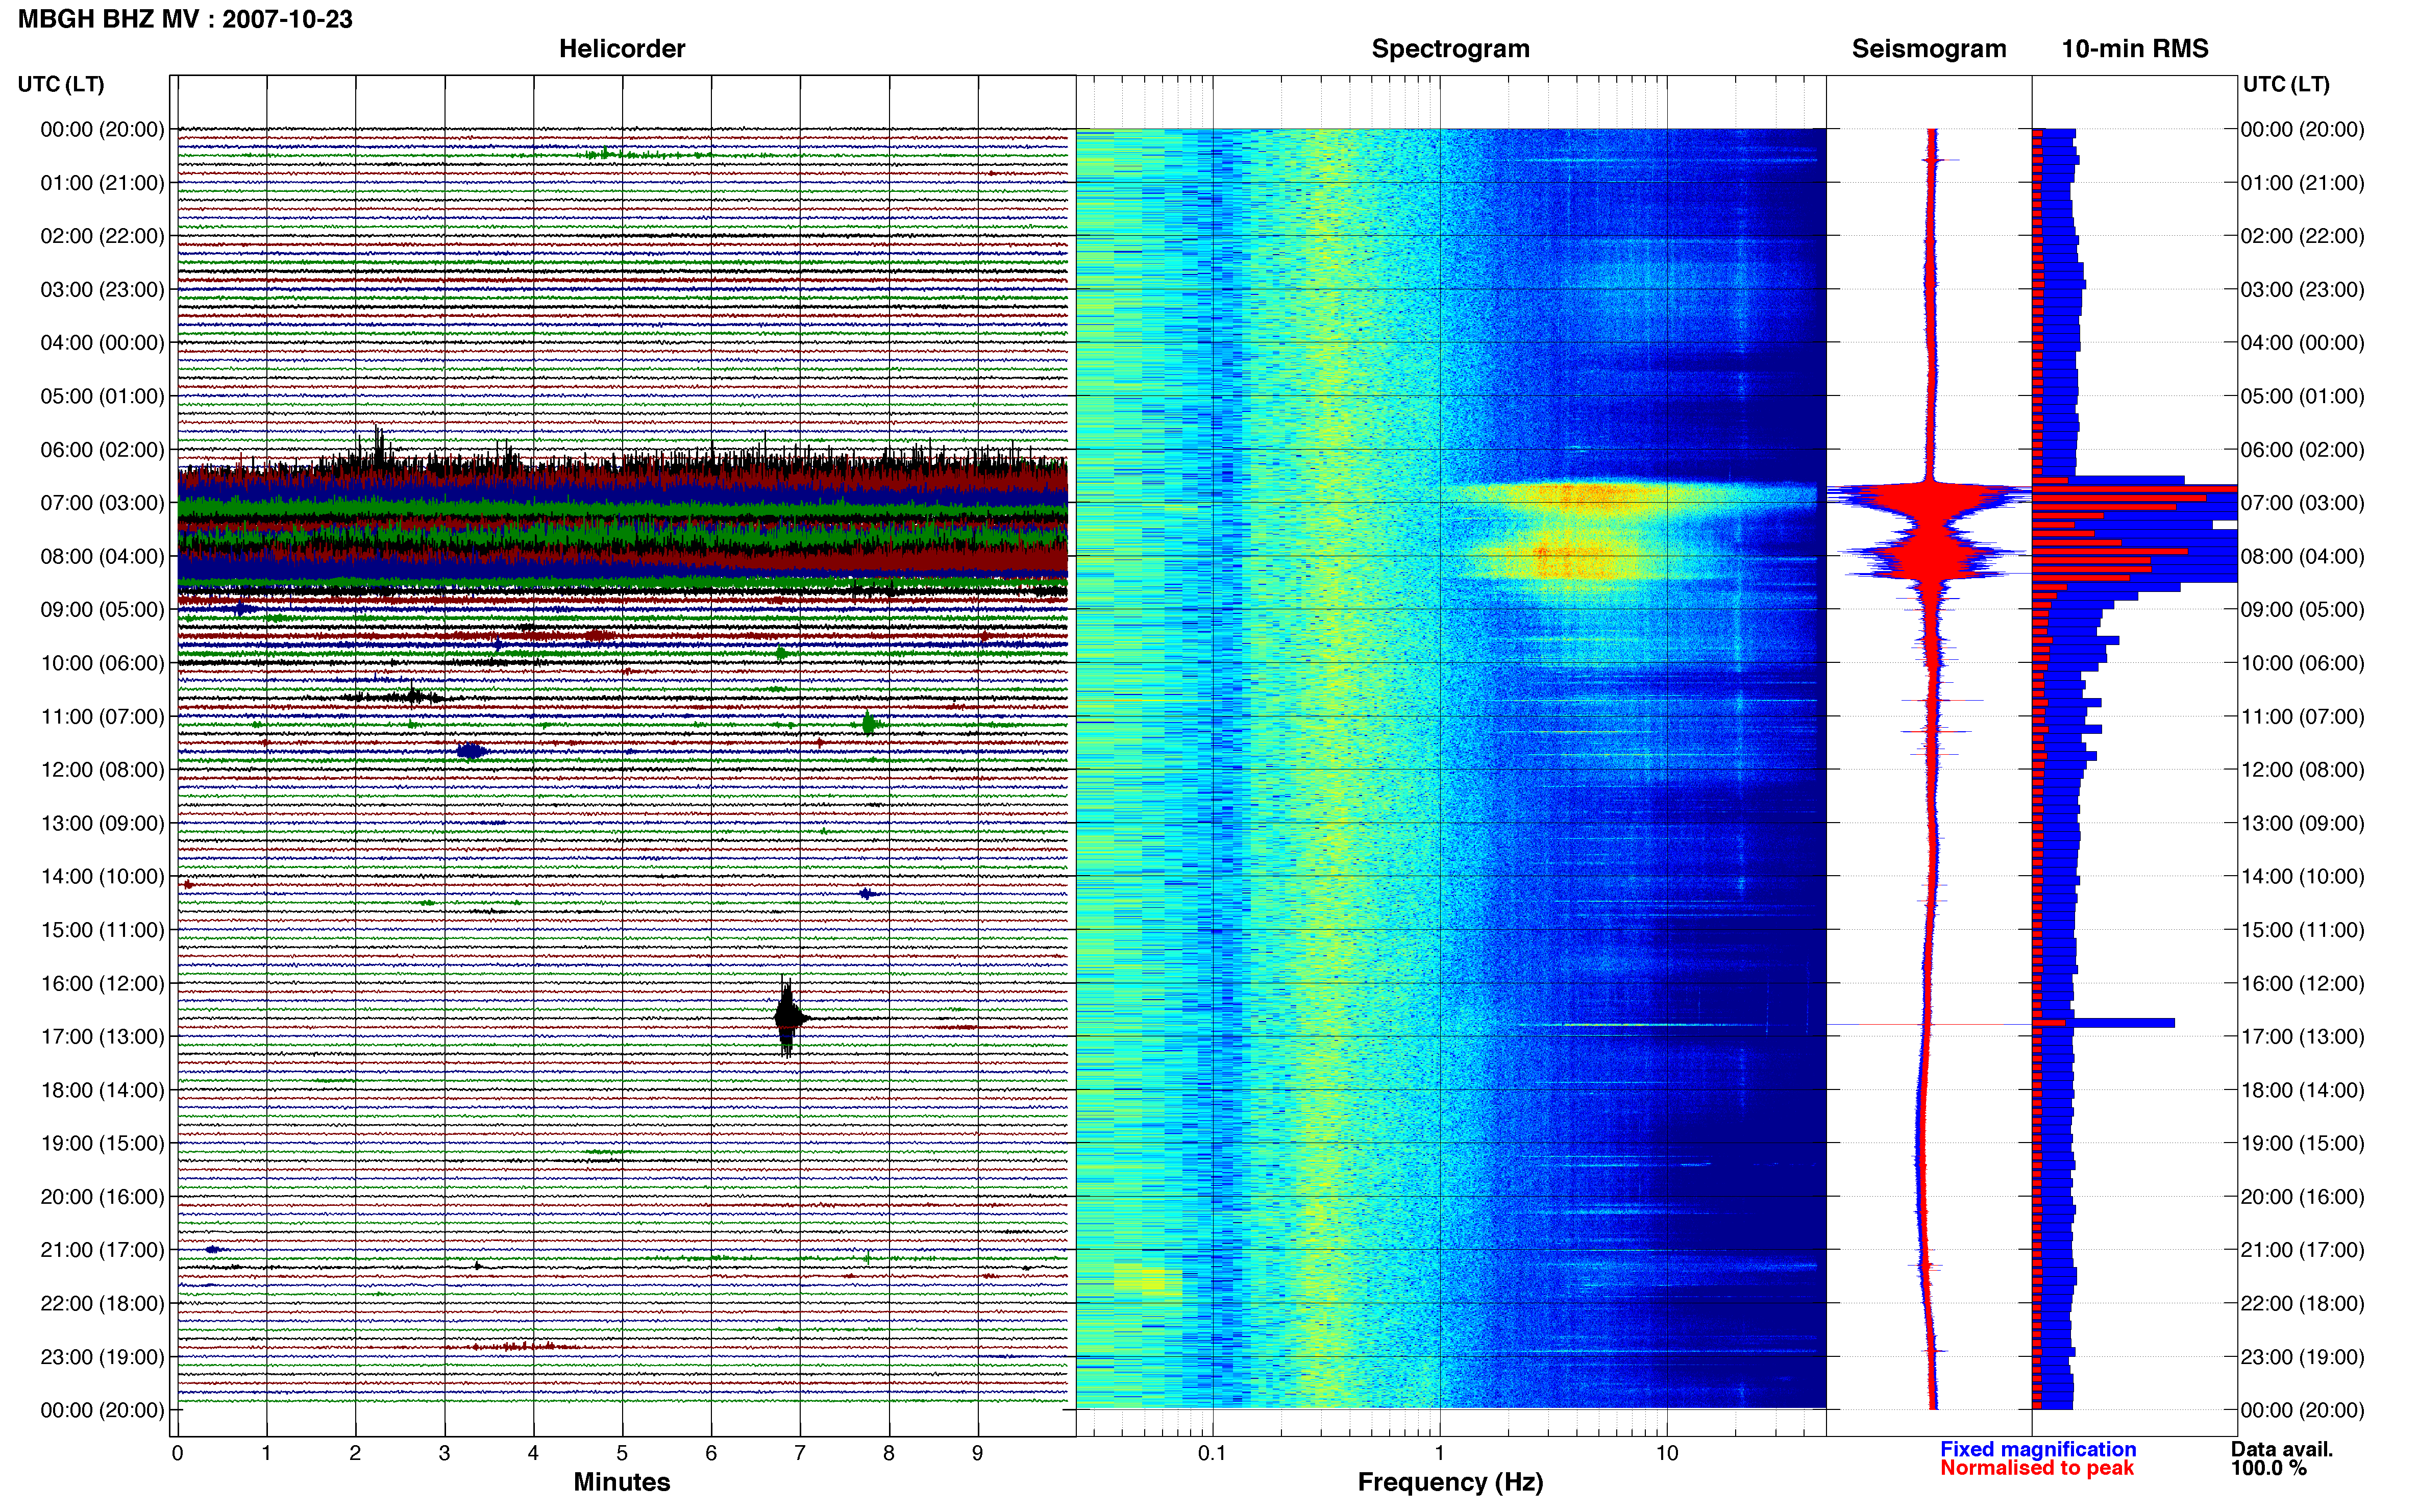Click the '10' tick on the frequency axis
This screenshot has height=1512, width=2419.
[x=1667, y=1454]
